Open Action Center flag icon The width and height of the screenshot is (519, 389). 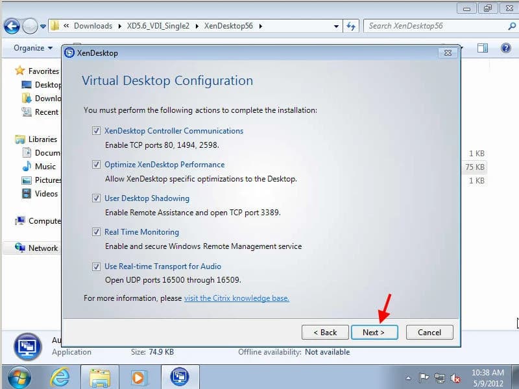pos(424,377)
